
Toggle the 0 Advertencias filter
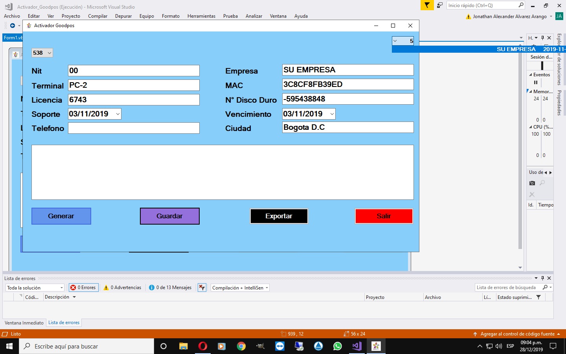(122, 288)
